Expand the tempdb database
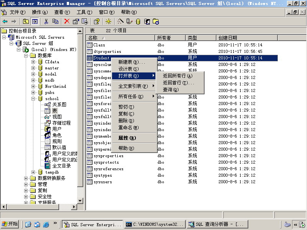Viewport: 307px width, 230px height. coord(33,172)
